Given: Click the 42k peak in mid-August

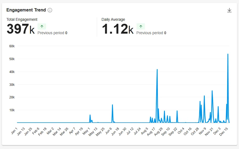Looking at the screenshot, I should coord(157,69).
